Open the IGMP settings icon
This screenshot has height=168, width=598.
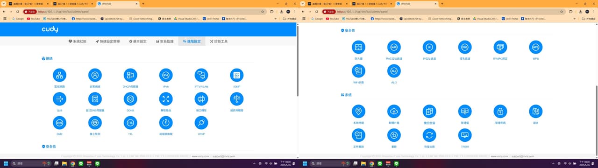237,75
